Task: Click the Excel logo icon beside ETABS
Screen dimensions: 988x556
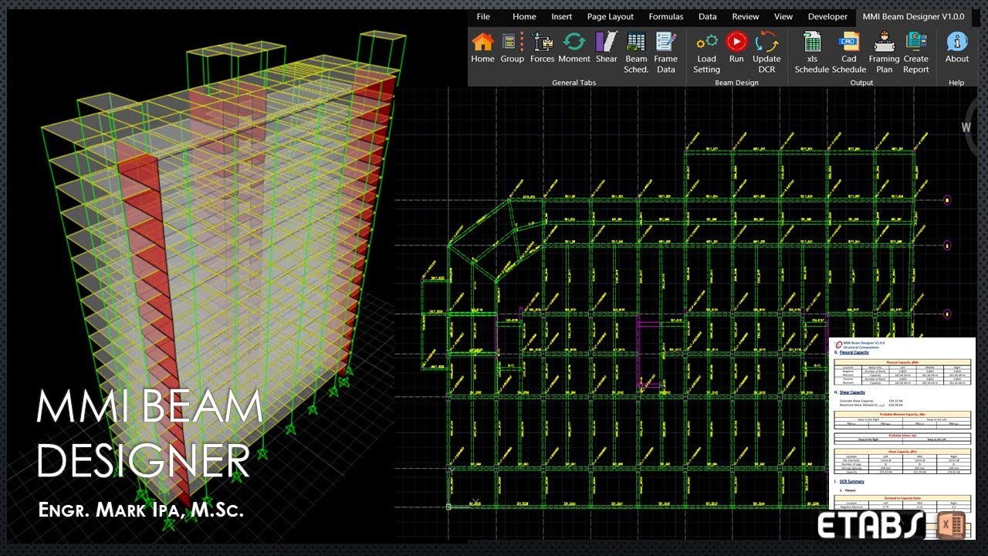Action: 952,524
